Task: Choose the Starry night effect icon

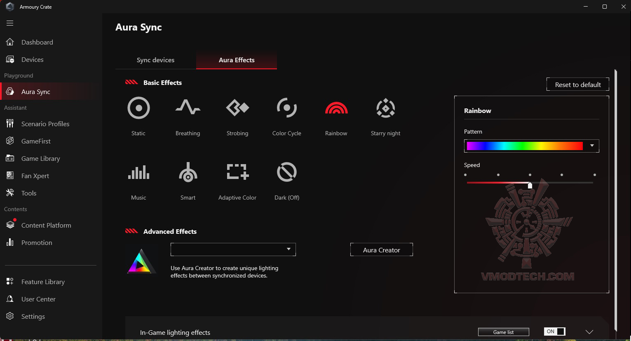Action: click(386, 108)
